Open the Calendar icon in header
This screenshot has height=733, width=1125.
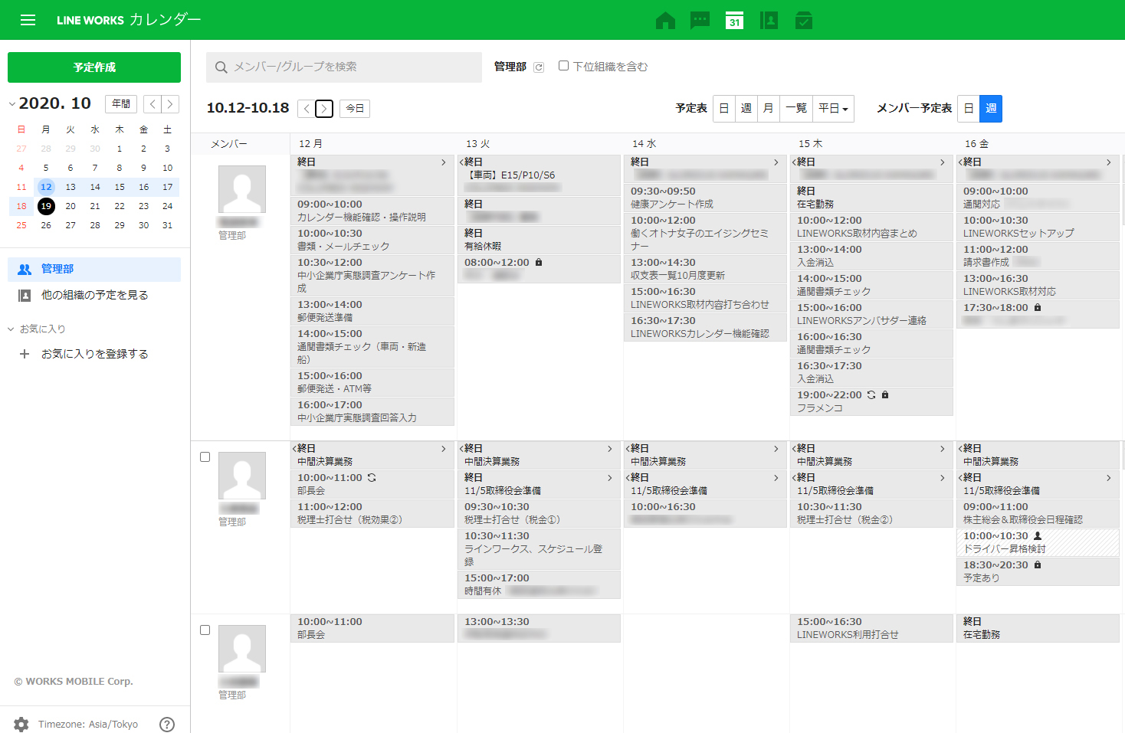pos(734,21)
